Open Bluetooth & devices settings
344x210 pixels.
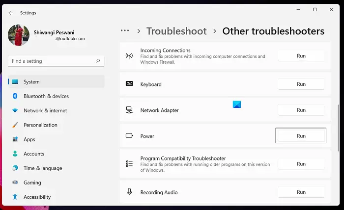(x=46, y=96)
